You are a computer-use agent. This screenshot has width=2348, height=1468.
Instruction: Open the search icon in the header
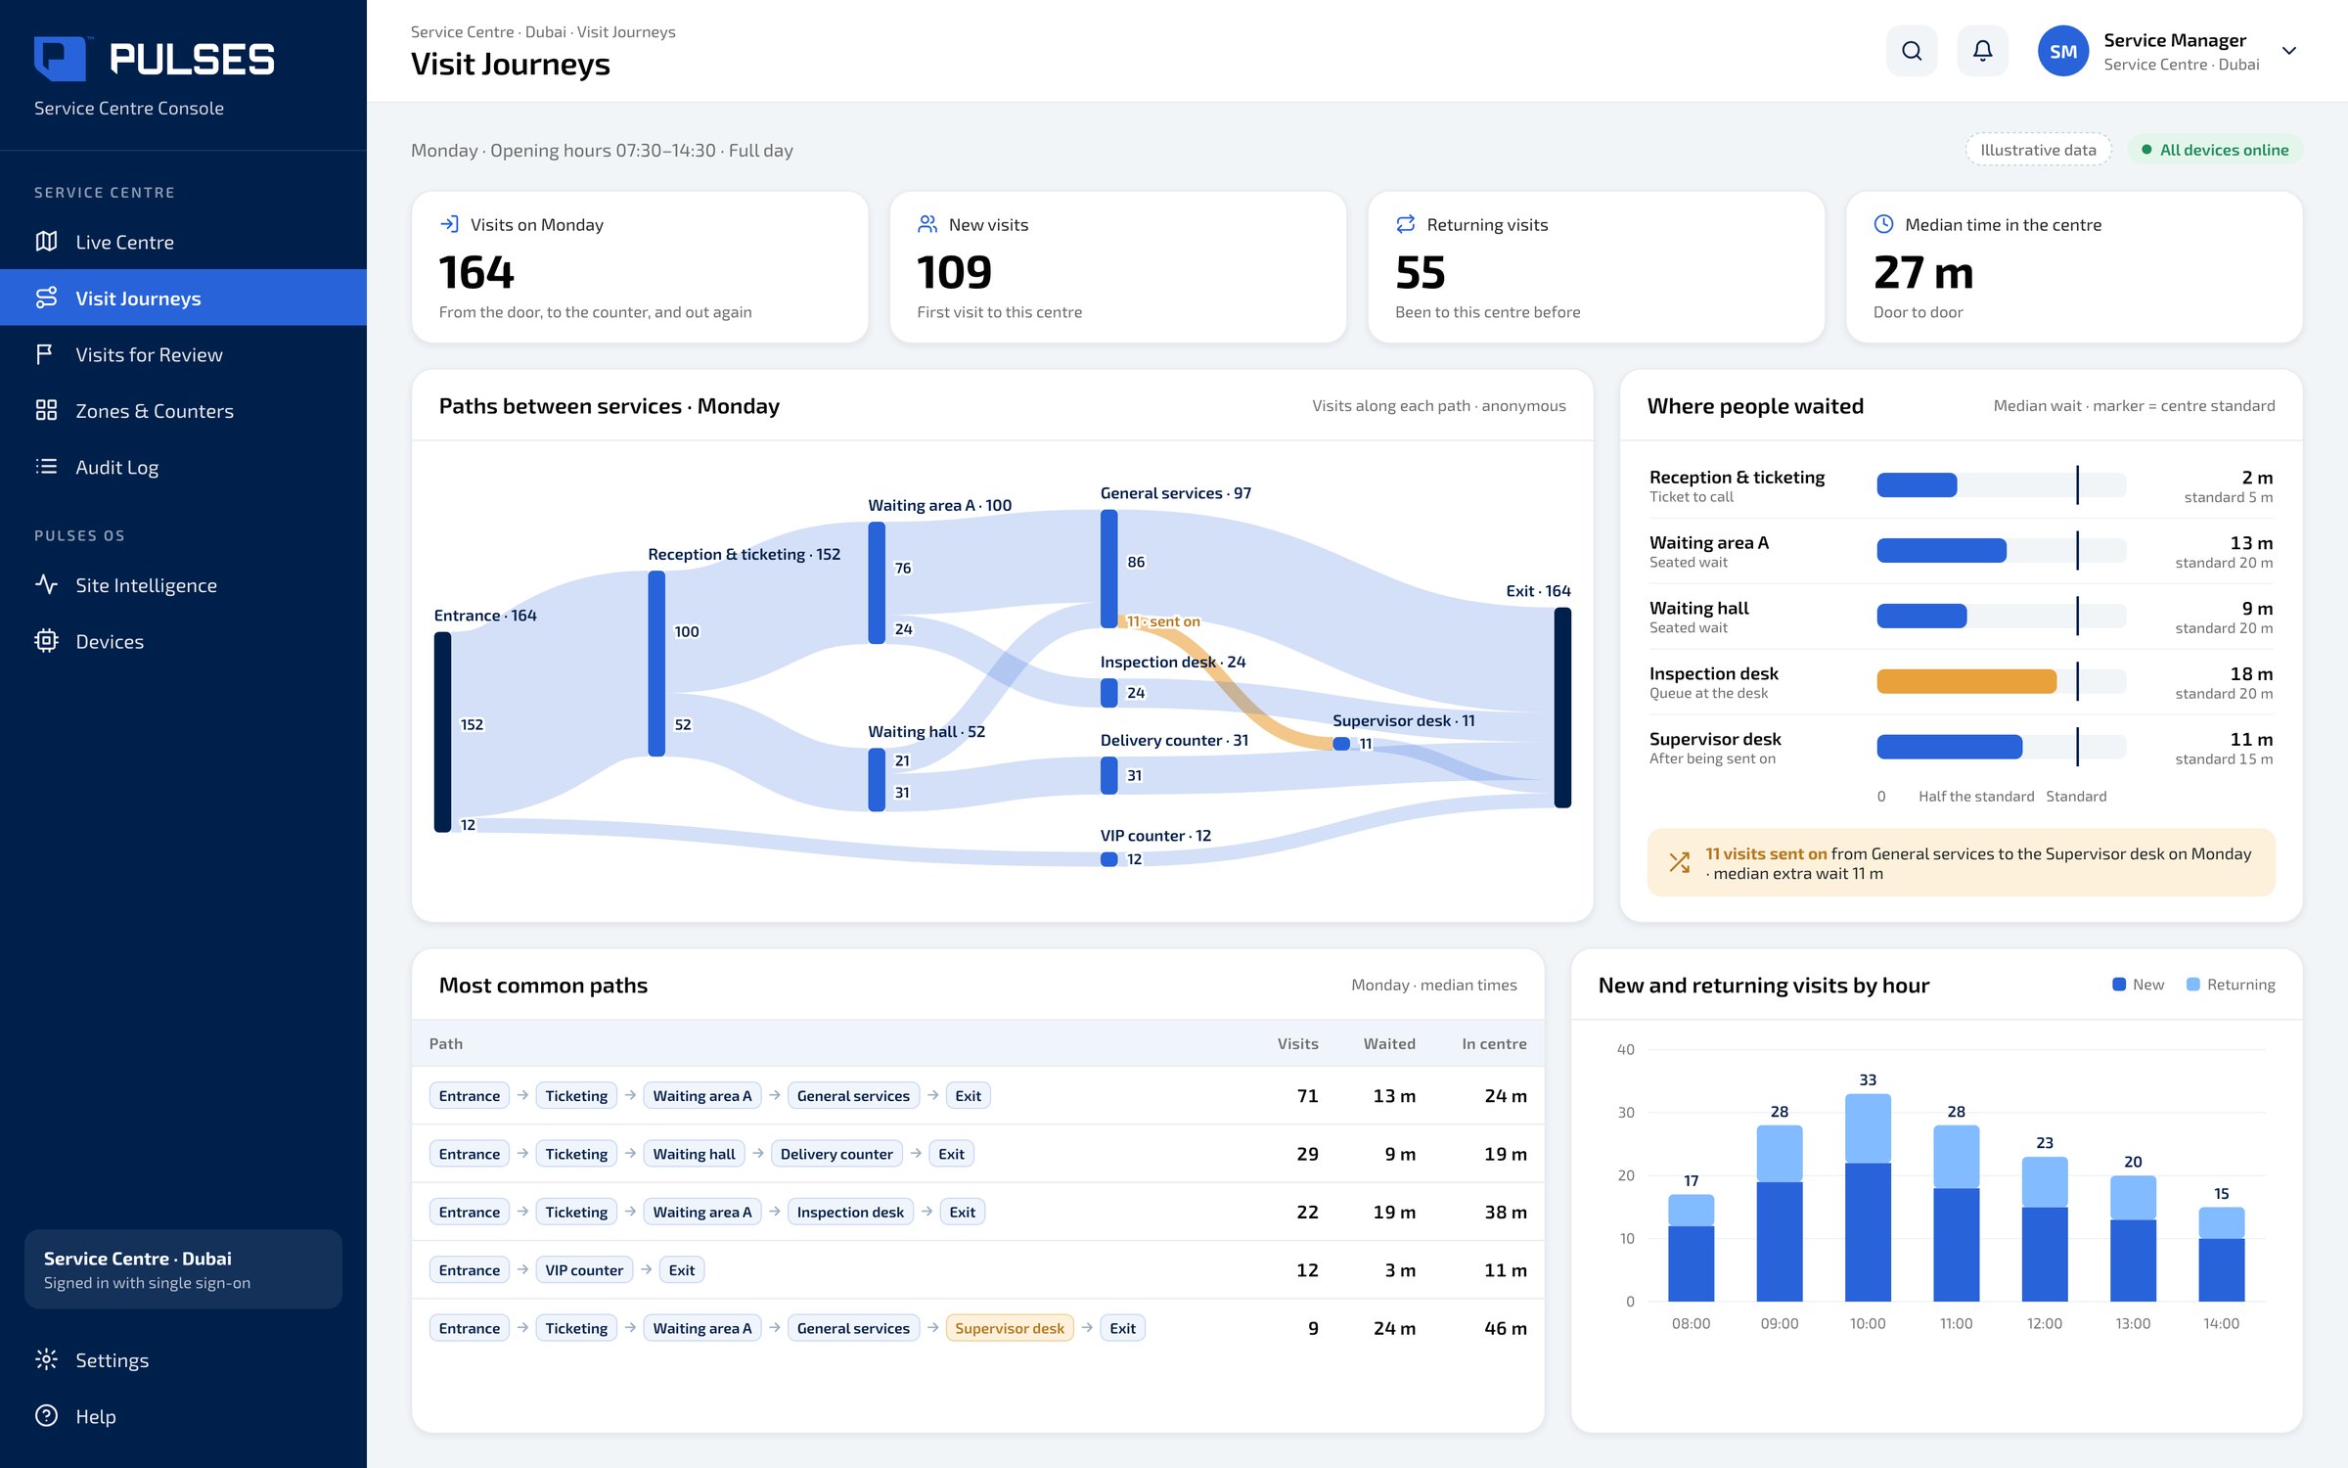(1911, 51)
